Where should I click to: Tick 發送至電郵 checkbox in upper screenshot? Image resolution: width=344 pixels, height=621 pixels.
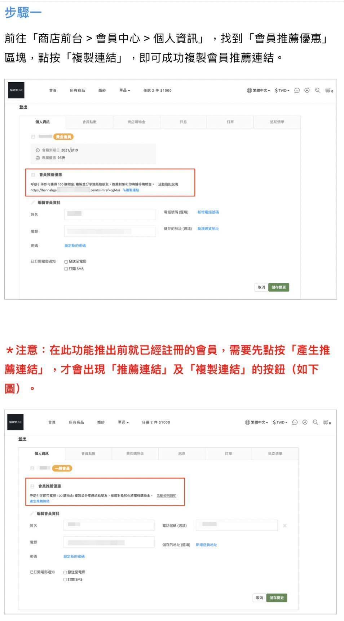click(66, 262)
